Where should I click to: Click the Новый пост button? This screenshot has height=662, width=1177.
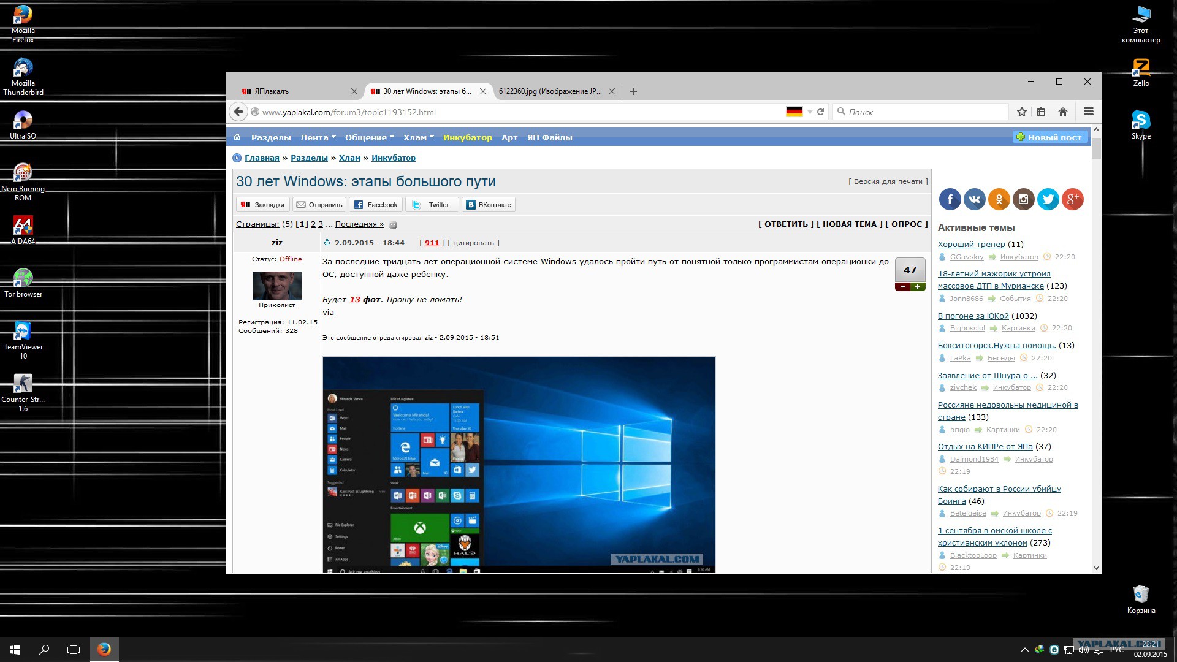[x=1049, y=137]
